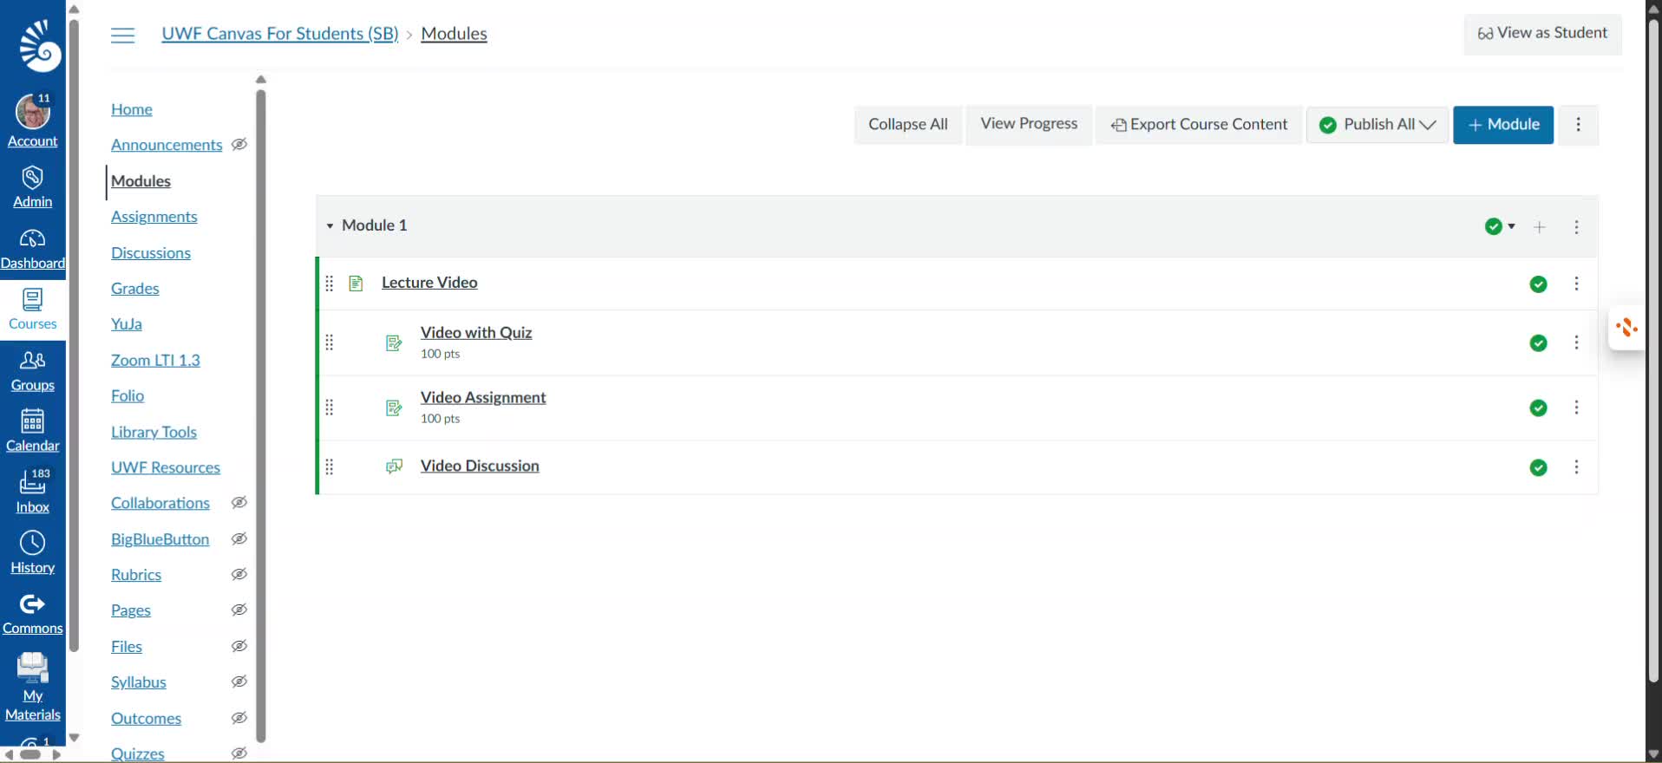Click the course navigation vertical scrollbar

[x=260, y=416]
